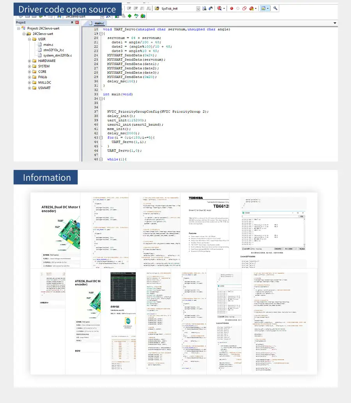Expand the FWLib folder node
The width and height of the screenshot is (351, 403).
30,77
